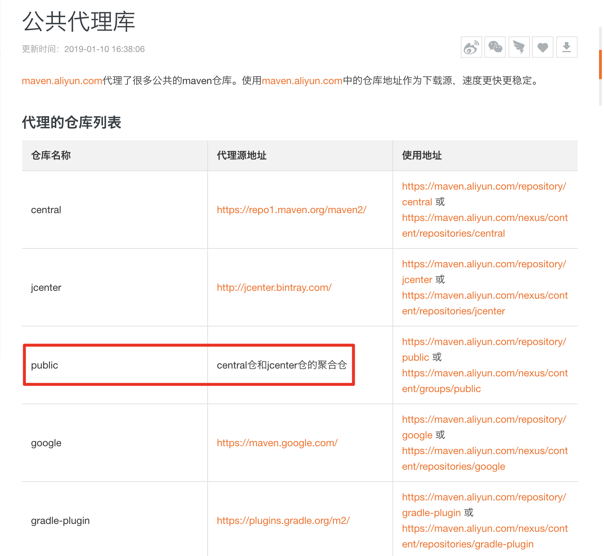Share the page to Weibo
Viewport: 604px width, 556px height.
[471, 47]
